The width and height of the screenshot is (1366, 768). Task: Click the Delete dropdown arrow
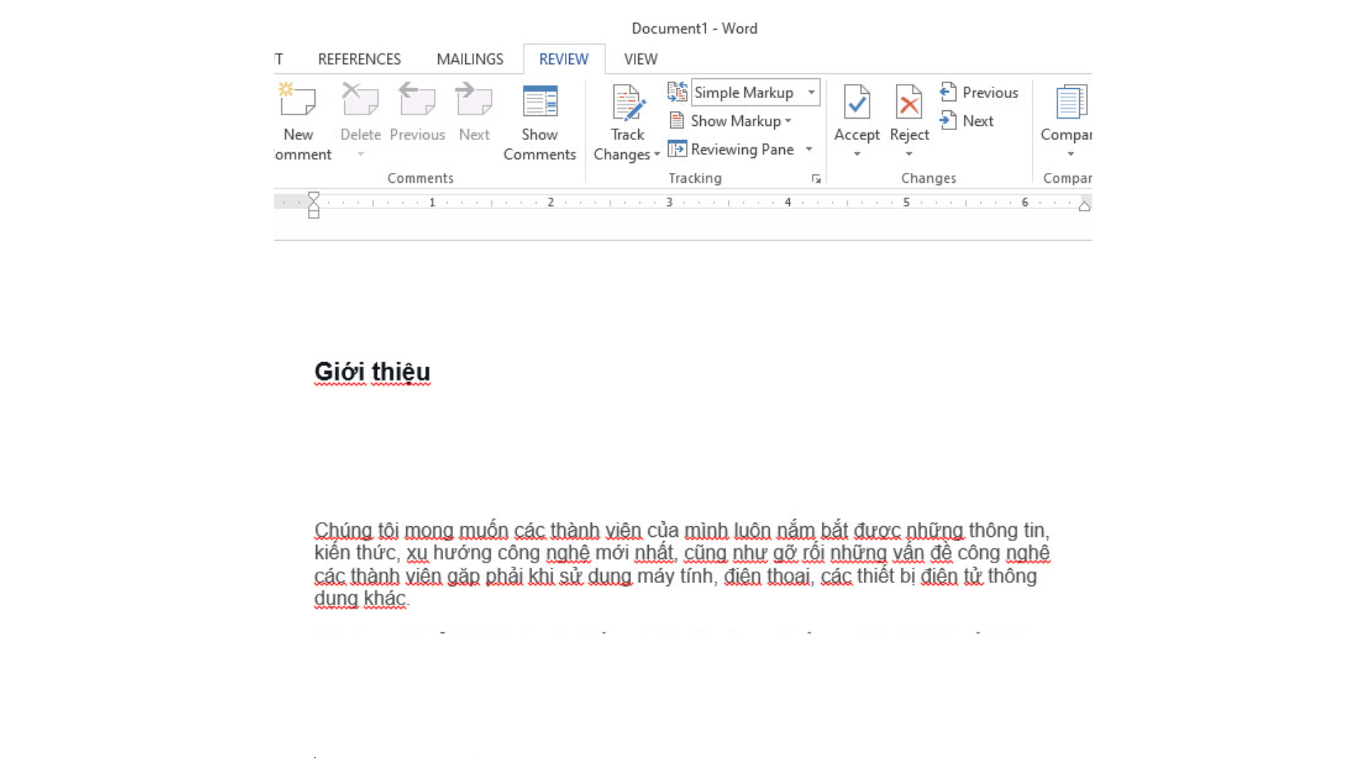[x=360, y=154]
